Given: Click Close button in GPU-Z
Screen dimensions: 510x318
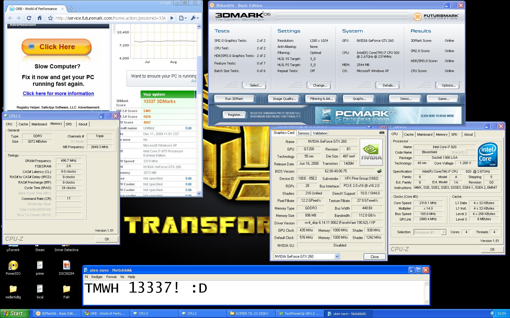Looking at the screenshot, I should point(375,257).
